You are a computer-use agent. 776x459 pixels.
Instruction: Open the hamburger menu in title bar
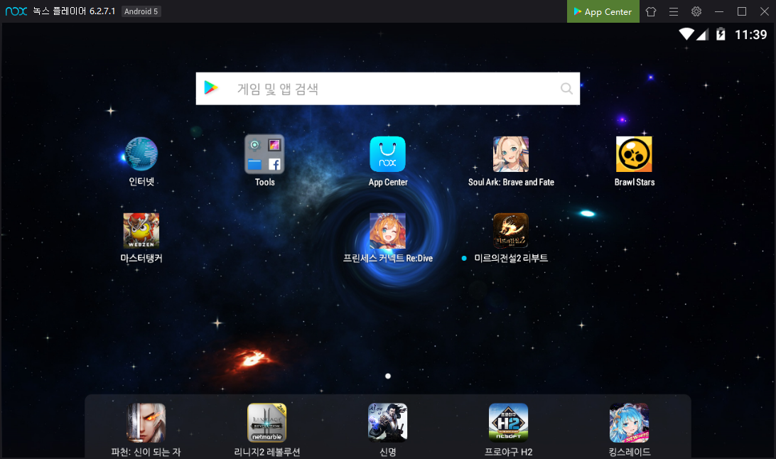[x=674, y=11]
